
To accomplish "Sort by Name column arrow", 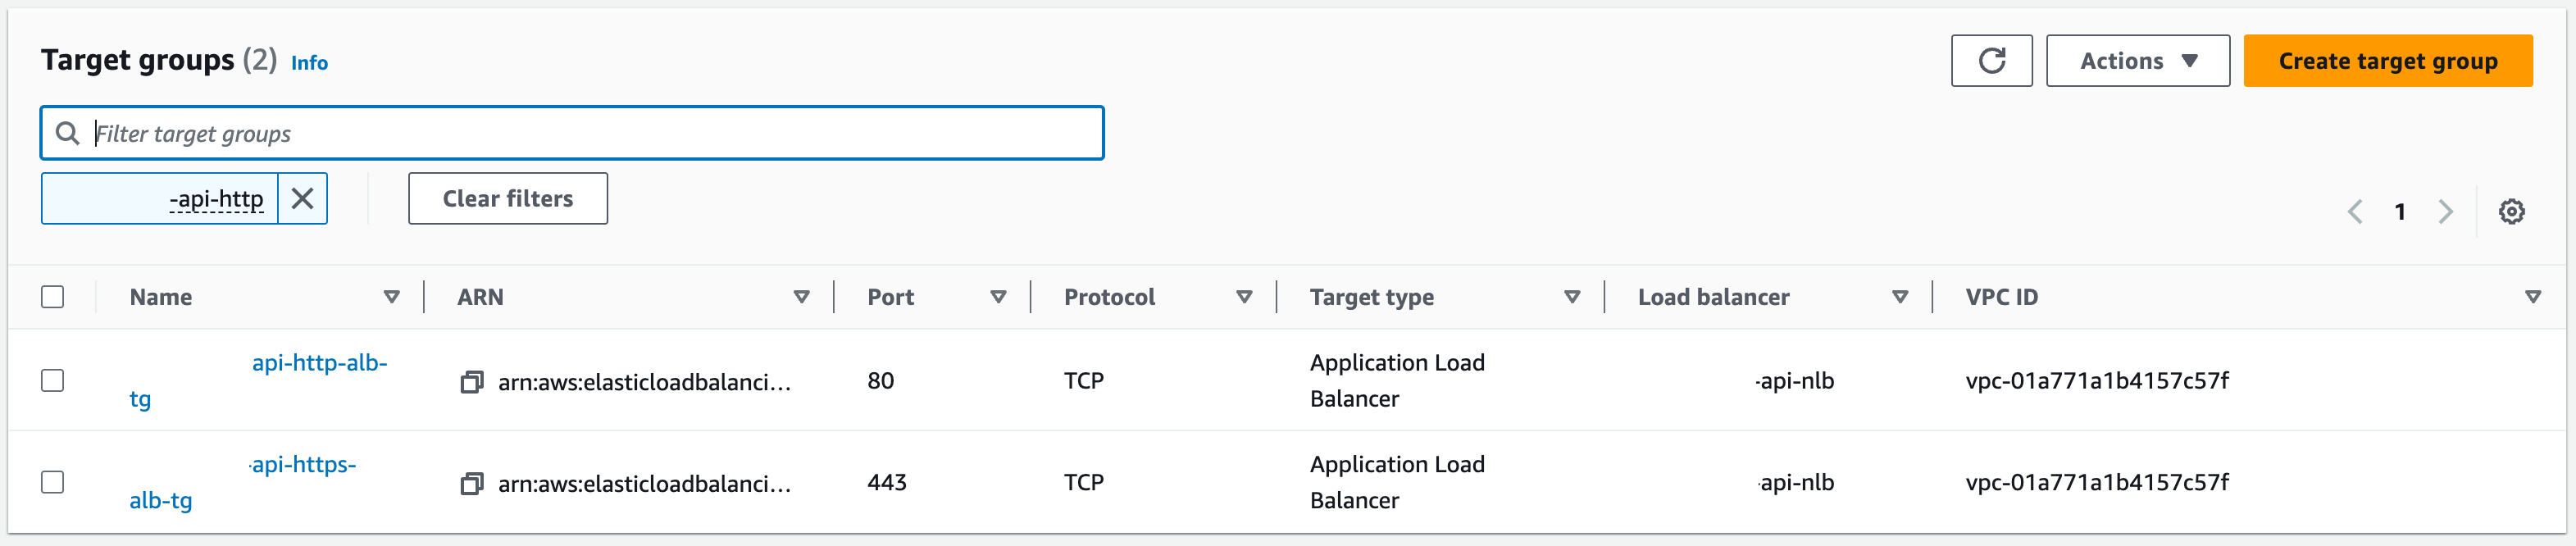I will tap(392, 297).
